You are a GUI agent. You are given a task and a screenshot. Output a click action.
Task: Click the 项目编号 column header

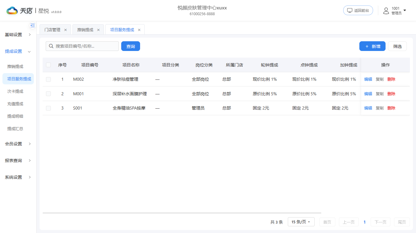(90, 65)
